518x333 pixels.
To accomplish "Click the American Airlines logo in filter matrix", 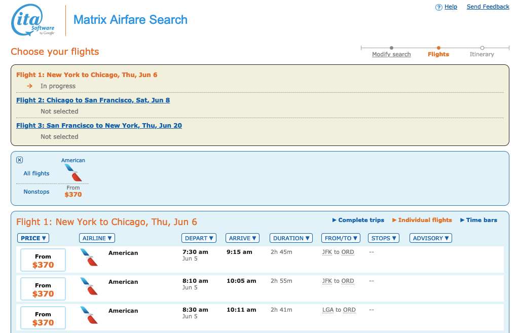I will click(73, 172).
